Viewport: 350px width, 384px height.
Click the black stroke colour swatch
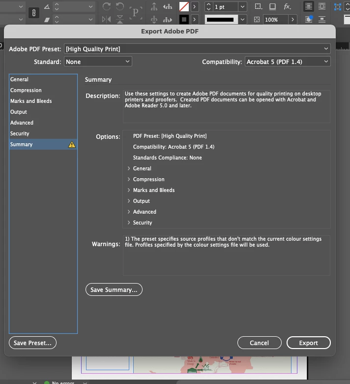click(x=184, y=19)
